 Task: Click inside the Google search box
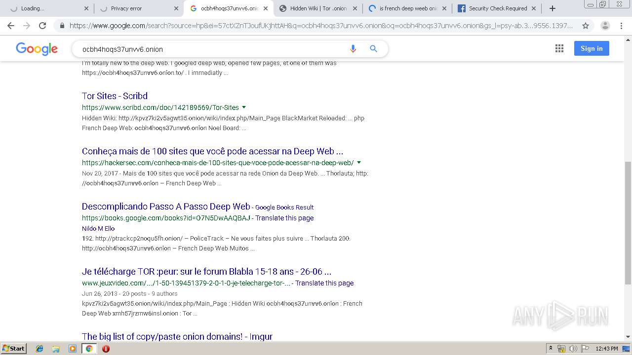point(212,49)
